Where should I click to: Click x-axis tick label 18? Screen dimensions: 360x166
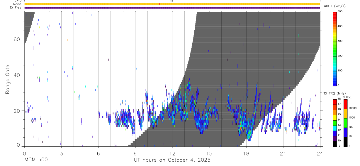246,153
